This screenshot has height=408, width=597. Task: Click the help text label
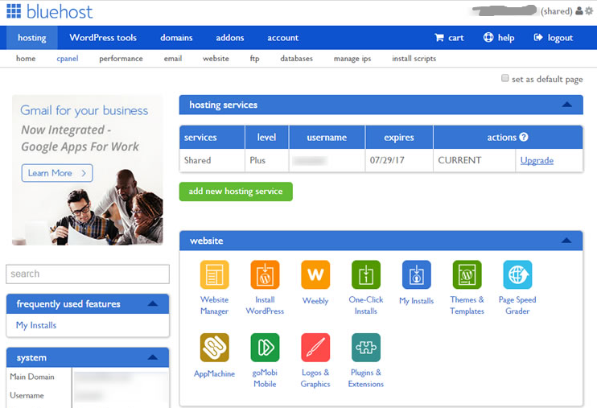(x=506, y=38)
